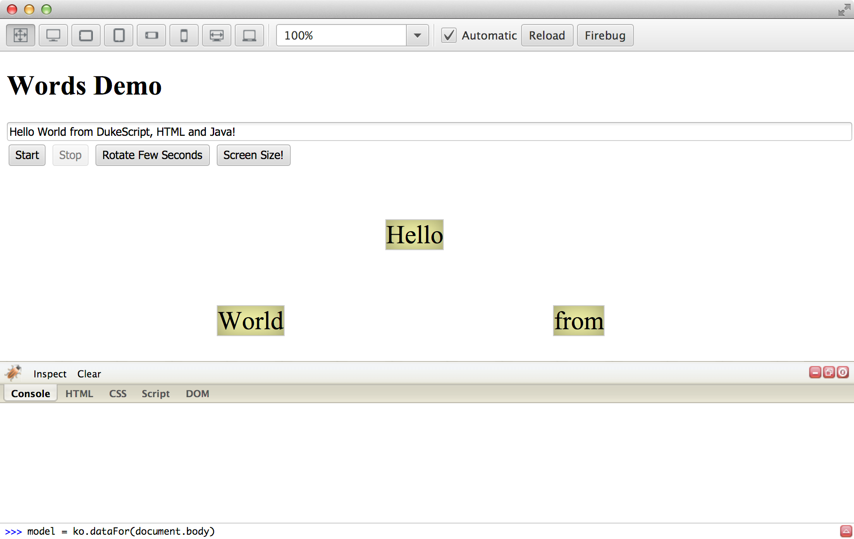This screenshot has height=539, width=854.
Task: Switch to the HTML tab
Action: [79, 394]
